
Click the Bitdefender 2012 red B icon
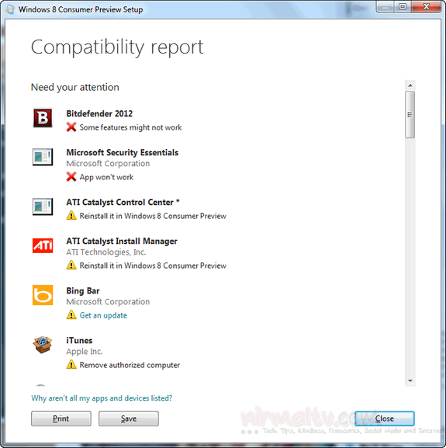point(43,117)
